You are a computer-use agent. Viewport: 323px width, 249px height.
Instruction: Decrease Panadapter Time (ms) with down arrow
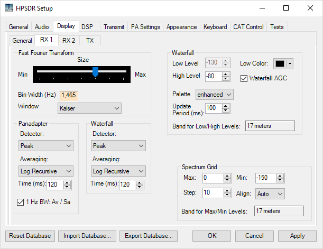click(67, 187)
